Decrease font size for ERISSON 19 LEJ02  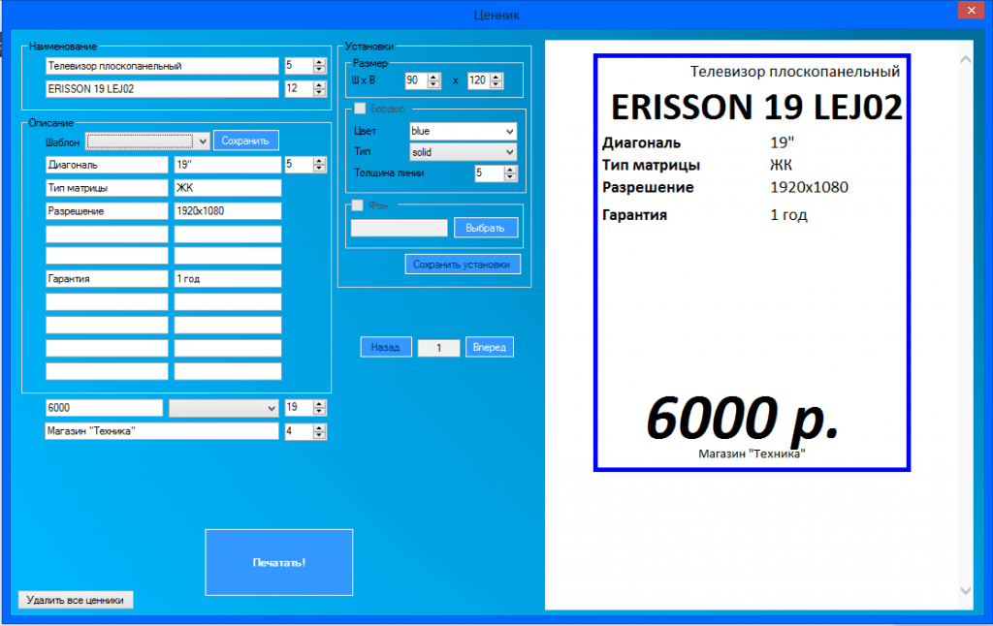point(319,92)
